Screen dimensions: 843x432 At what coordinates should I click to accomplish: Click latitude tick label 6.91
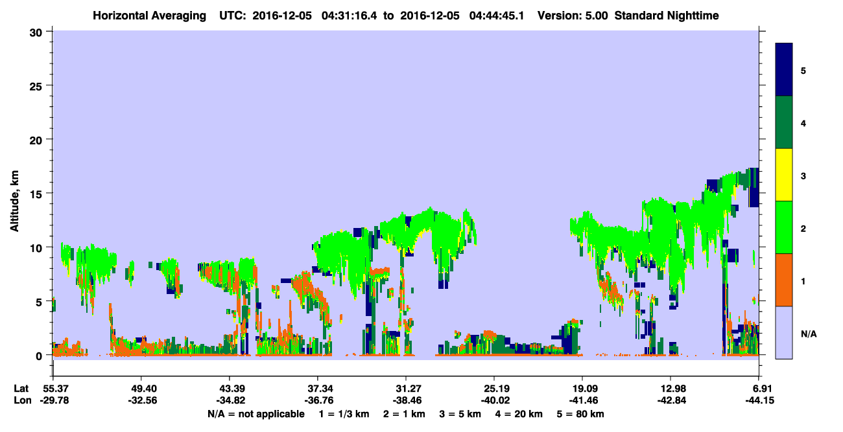pos(759,389)
